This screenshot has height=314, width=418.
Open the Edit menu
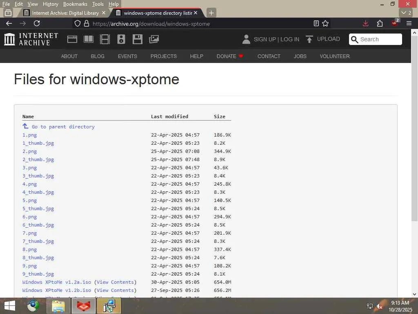coord(18,4)
